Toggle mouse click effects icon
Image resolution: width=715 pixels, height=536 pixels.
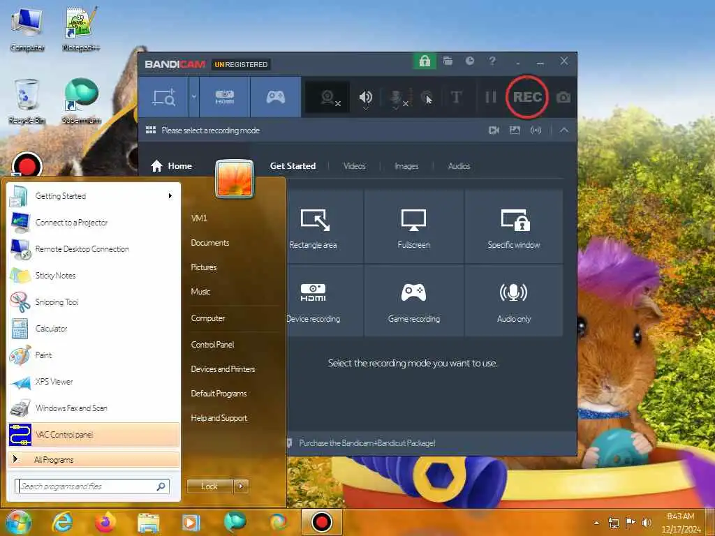pos(427,97)
